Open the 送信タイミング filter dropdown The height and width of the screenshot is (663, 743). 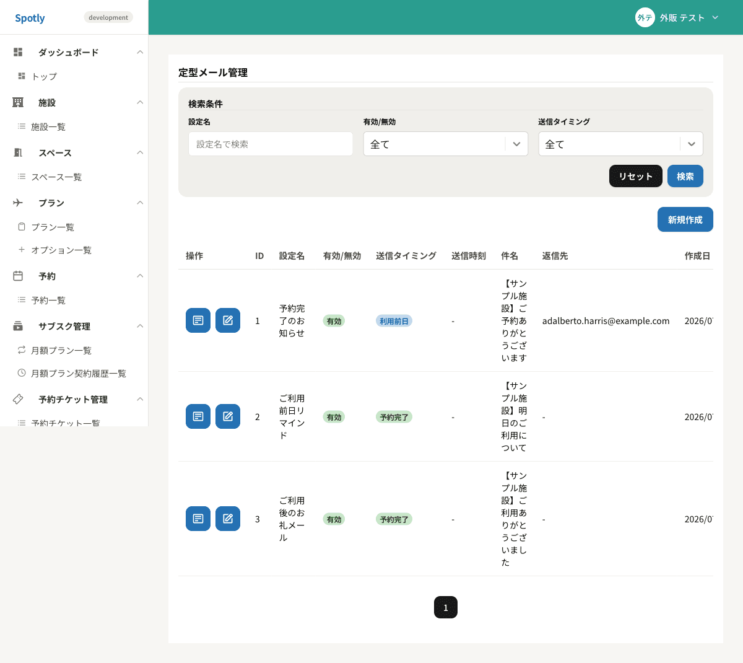click(x=620, y=144)
